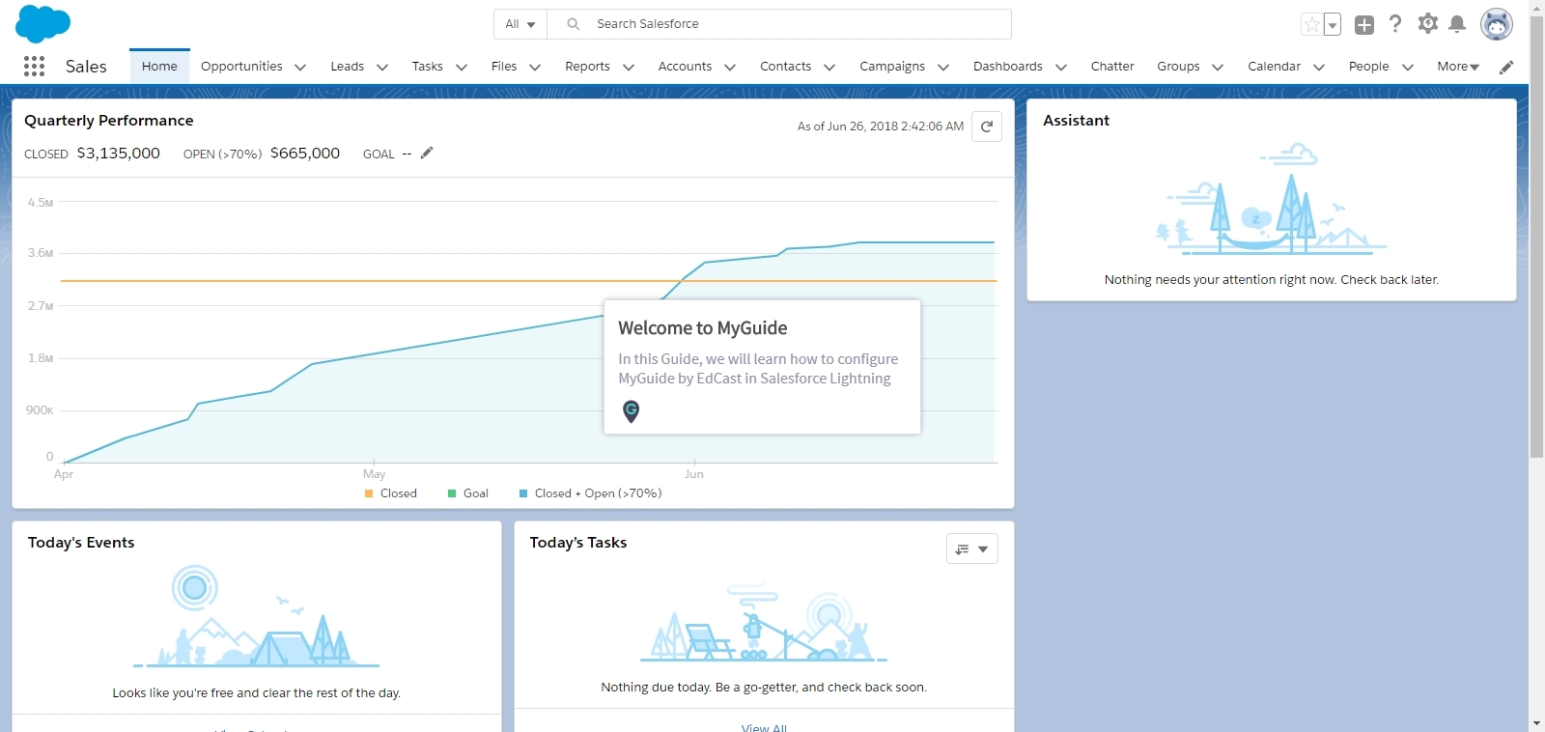Open the Groups tab
Viewport: 1545px width, 732px height.
pos(1178,67)
